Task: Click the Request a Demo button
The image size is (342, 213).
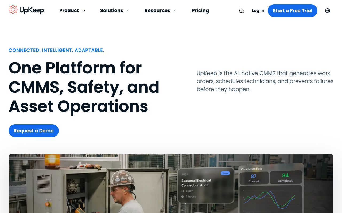Action: [34, 131]
